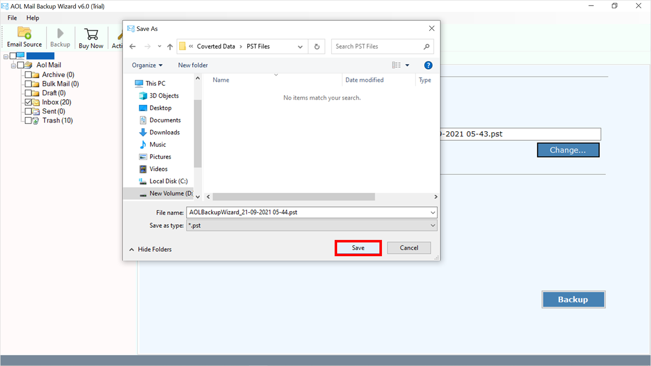Tick the Bulk Mail (0) checkbox
Screen dimensions: 651x366
28,84
